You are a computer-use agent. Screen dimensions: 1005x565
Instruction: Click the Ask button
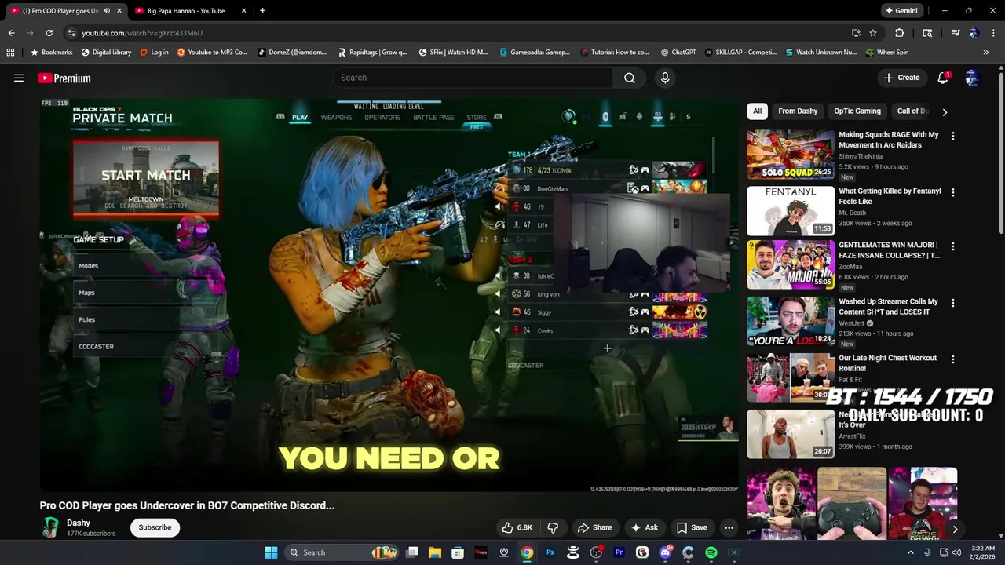point(644,527)
